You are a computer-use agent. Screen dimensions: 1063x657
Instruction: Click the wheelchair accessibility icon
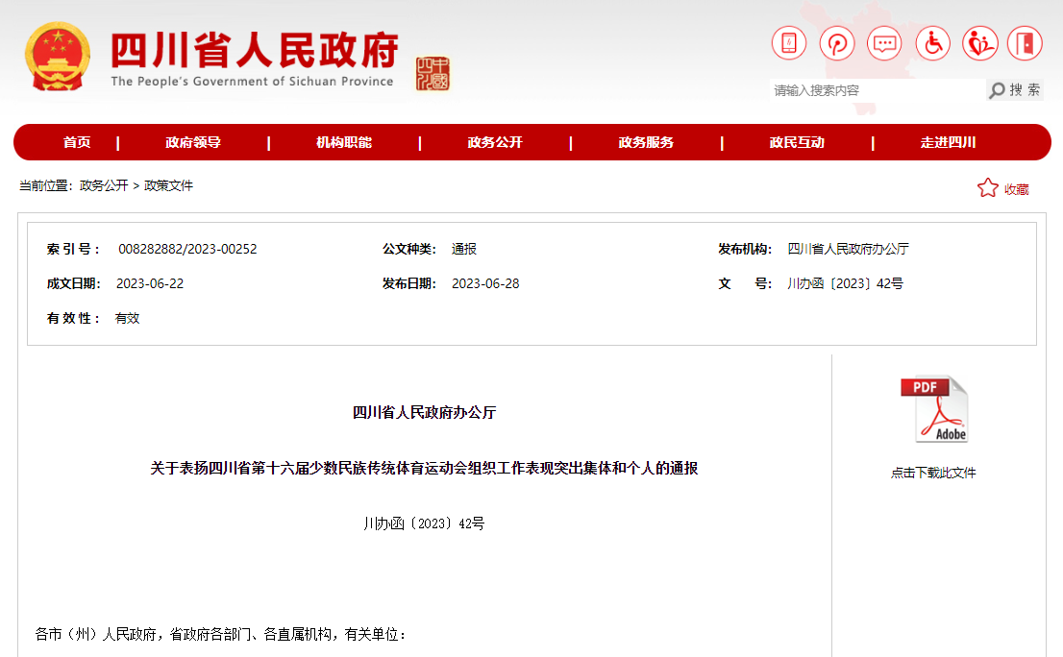pos(932,43)
